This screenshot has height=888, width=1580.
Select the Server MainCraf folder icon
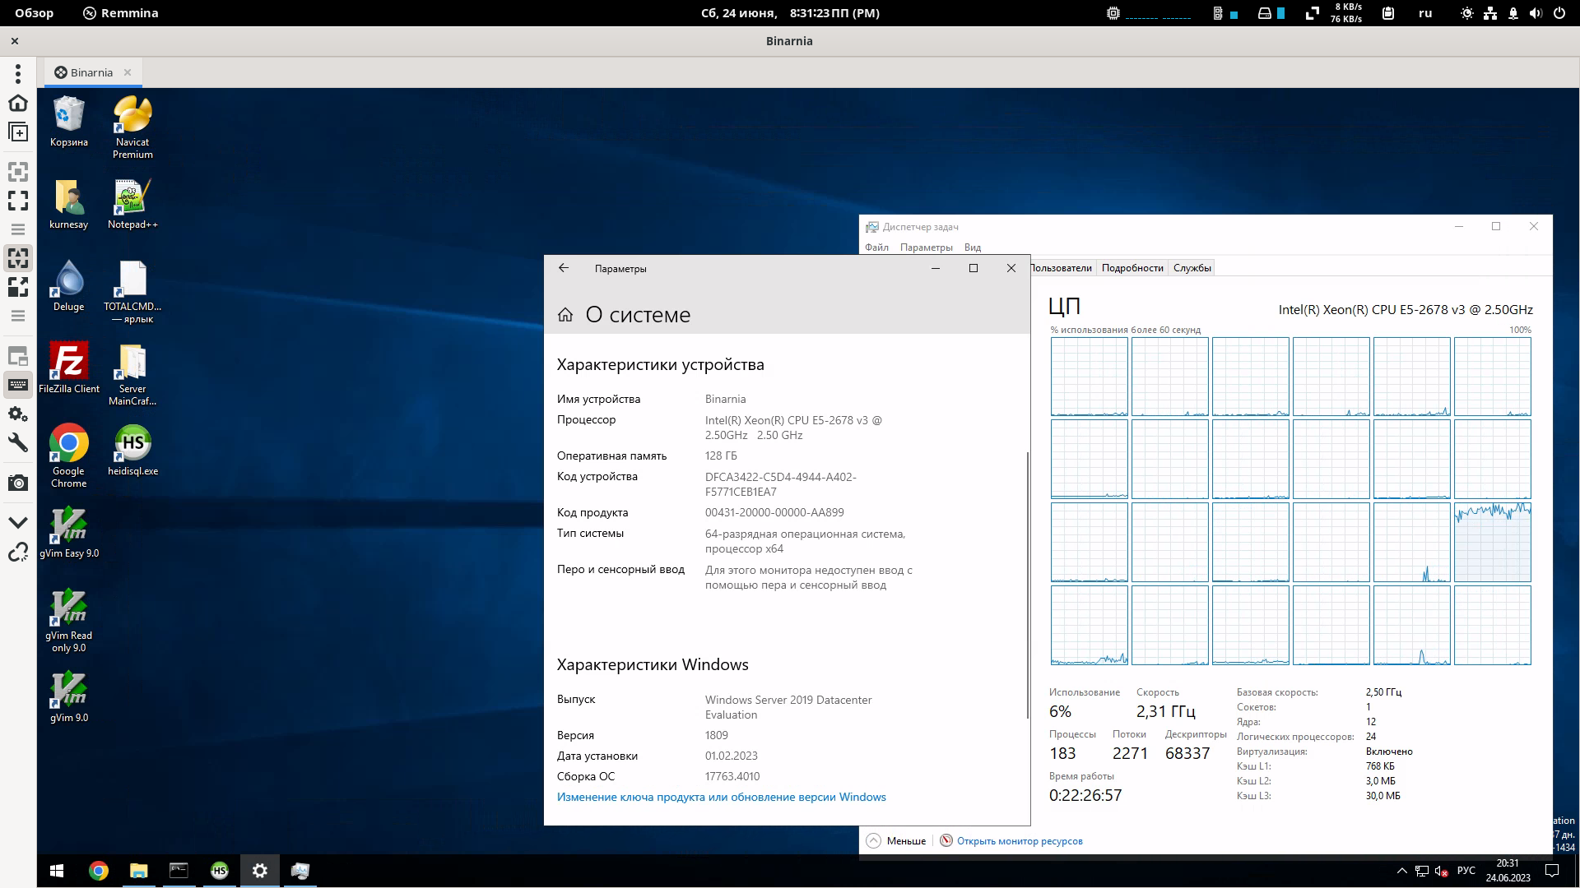pyautogui.click(x=132, y=373)
